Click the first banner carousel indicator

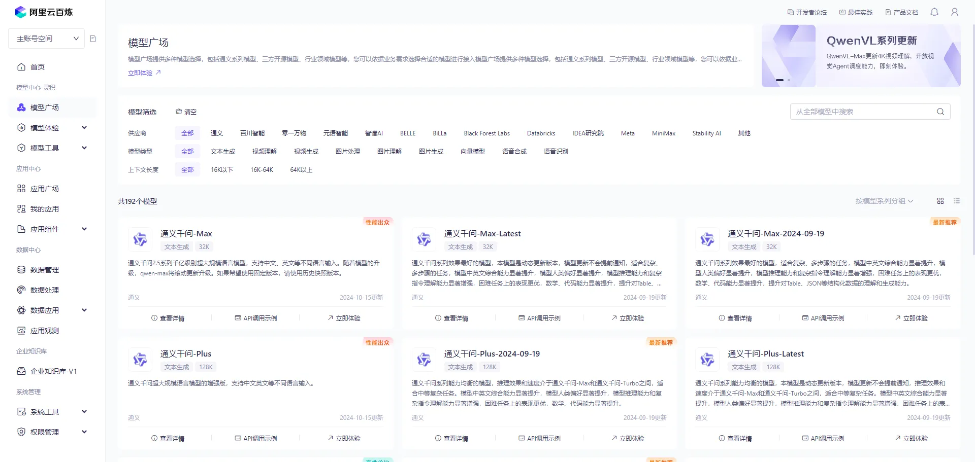[779, 80]
